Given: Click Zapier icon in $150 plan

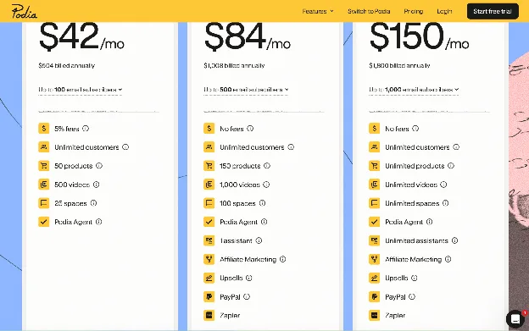Looking at the screenshot, I should 374,315.
